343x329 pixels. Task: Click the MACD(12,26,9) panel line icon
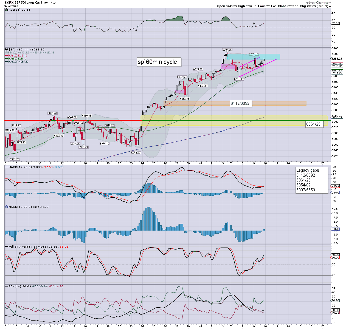tap(7, 167)
